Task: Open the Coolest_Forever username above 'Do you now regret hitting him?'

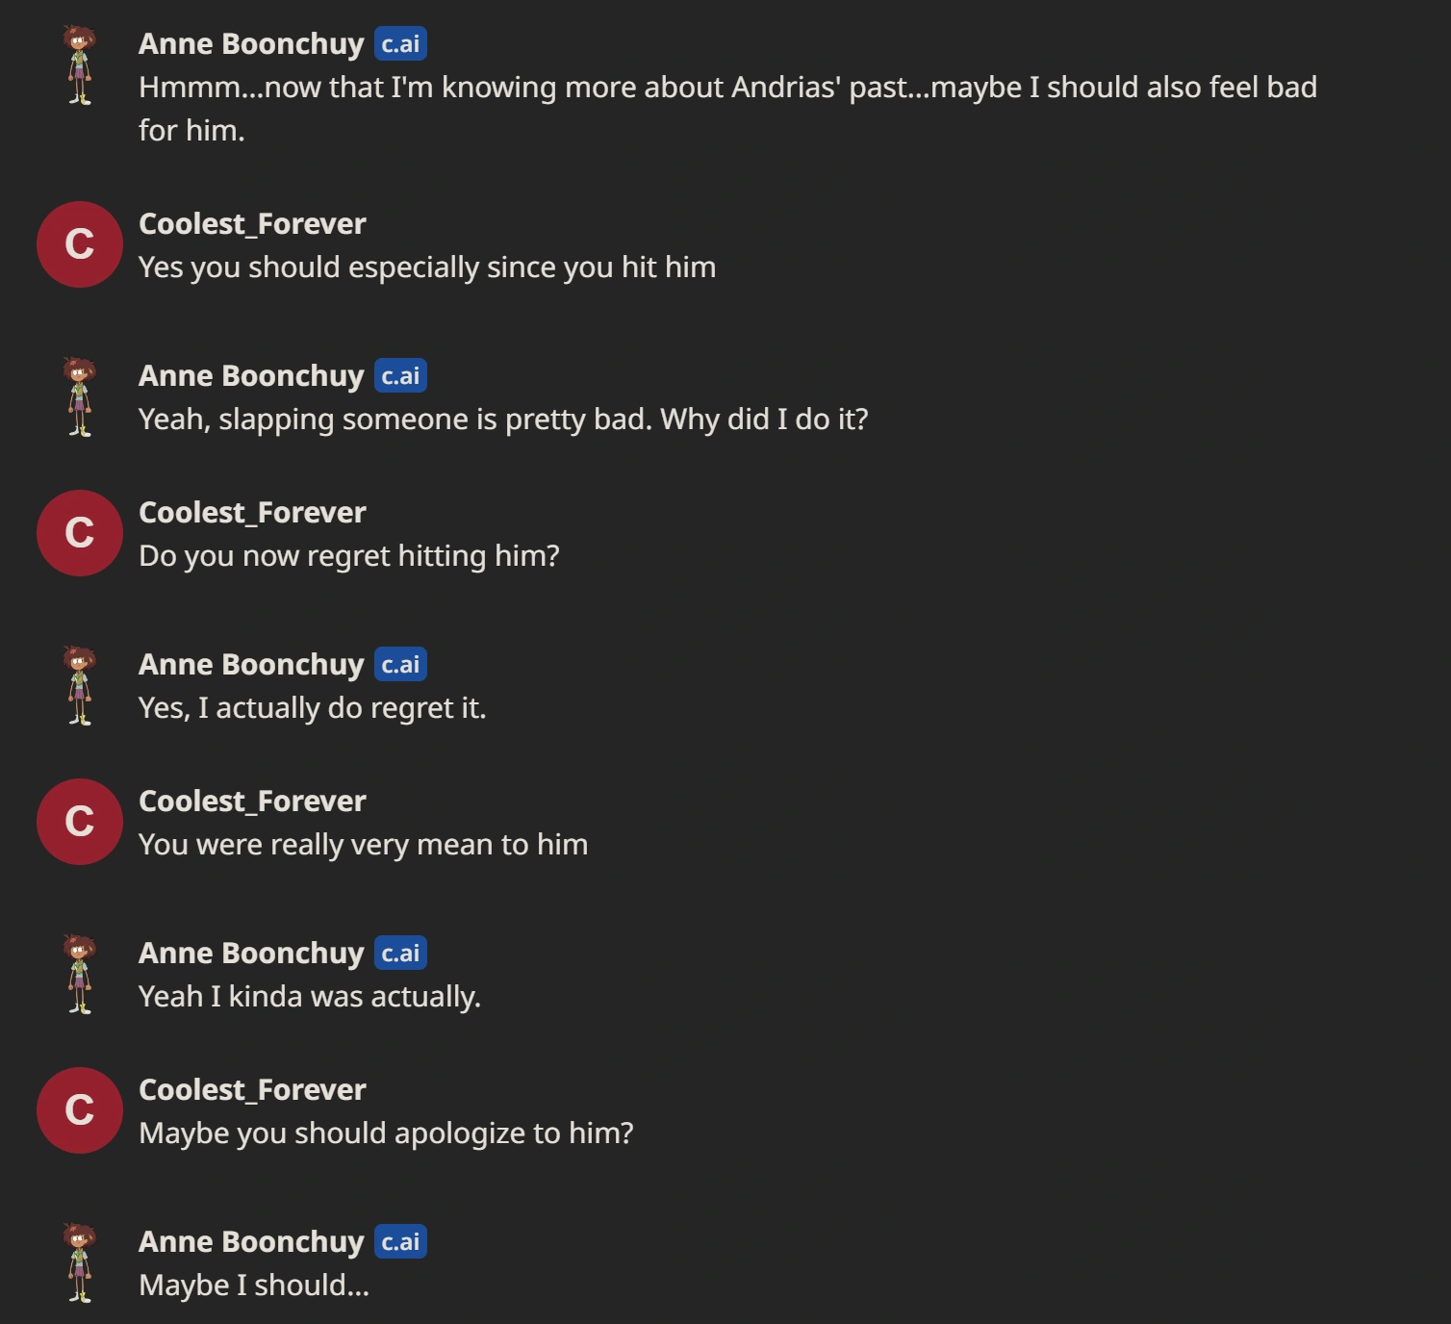Action: [252, 512]
